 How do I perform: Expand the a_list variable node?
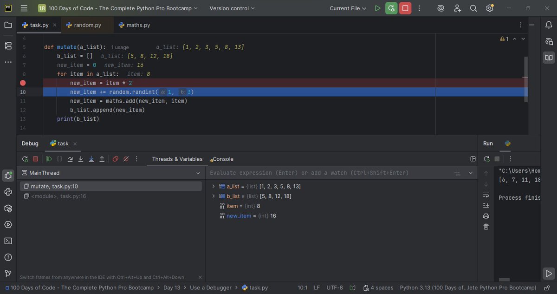[x=214, y=186]
